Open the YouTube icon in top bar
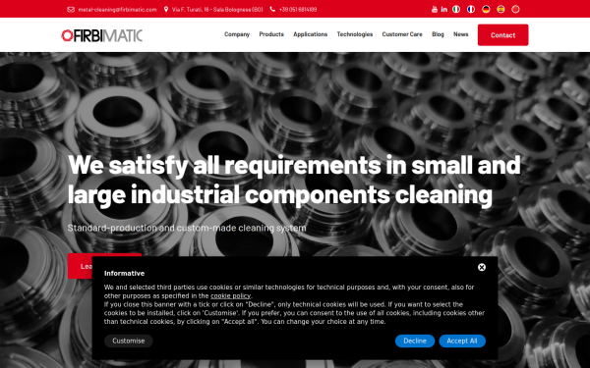 click(x=435, y=10)
